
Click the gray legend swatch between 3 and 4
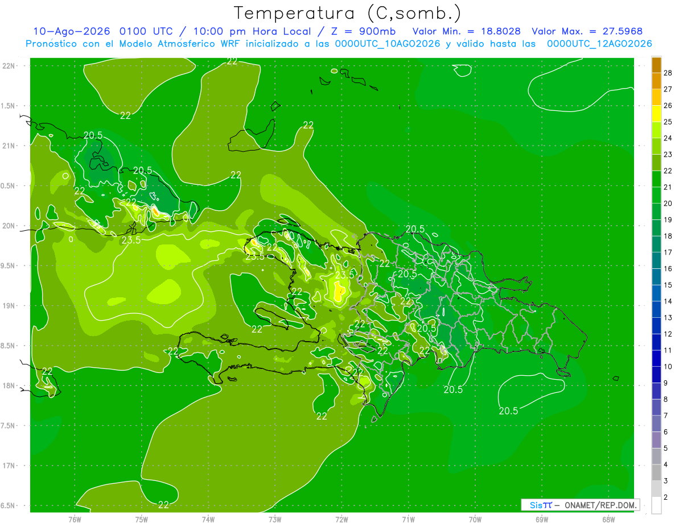656,473
